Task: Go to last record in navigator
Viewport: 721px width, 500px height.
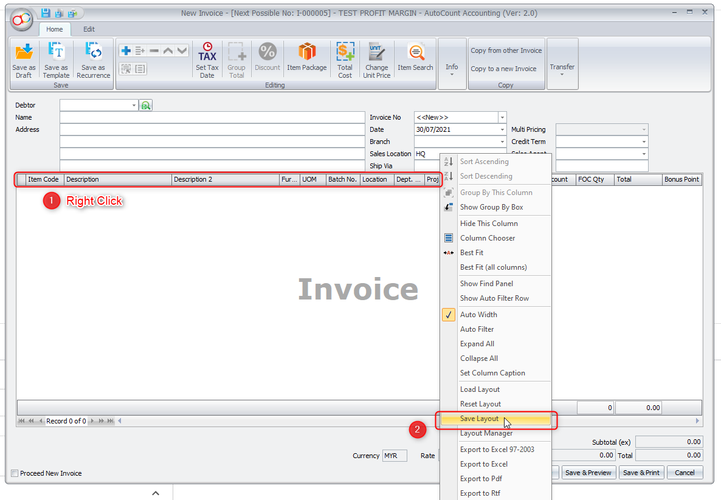Action: coord(111,421)
